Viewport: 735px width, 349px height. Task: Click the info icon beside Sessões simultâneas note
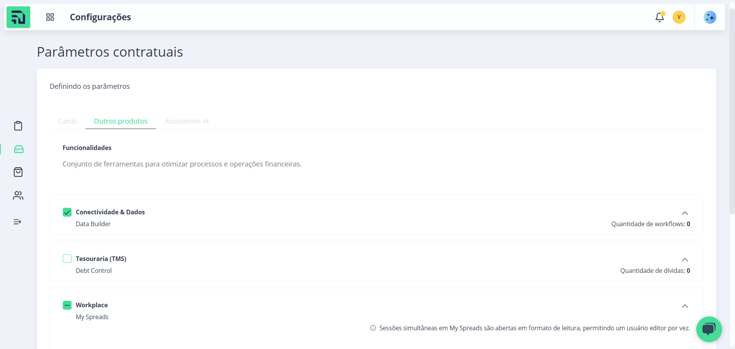[373, 328]
